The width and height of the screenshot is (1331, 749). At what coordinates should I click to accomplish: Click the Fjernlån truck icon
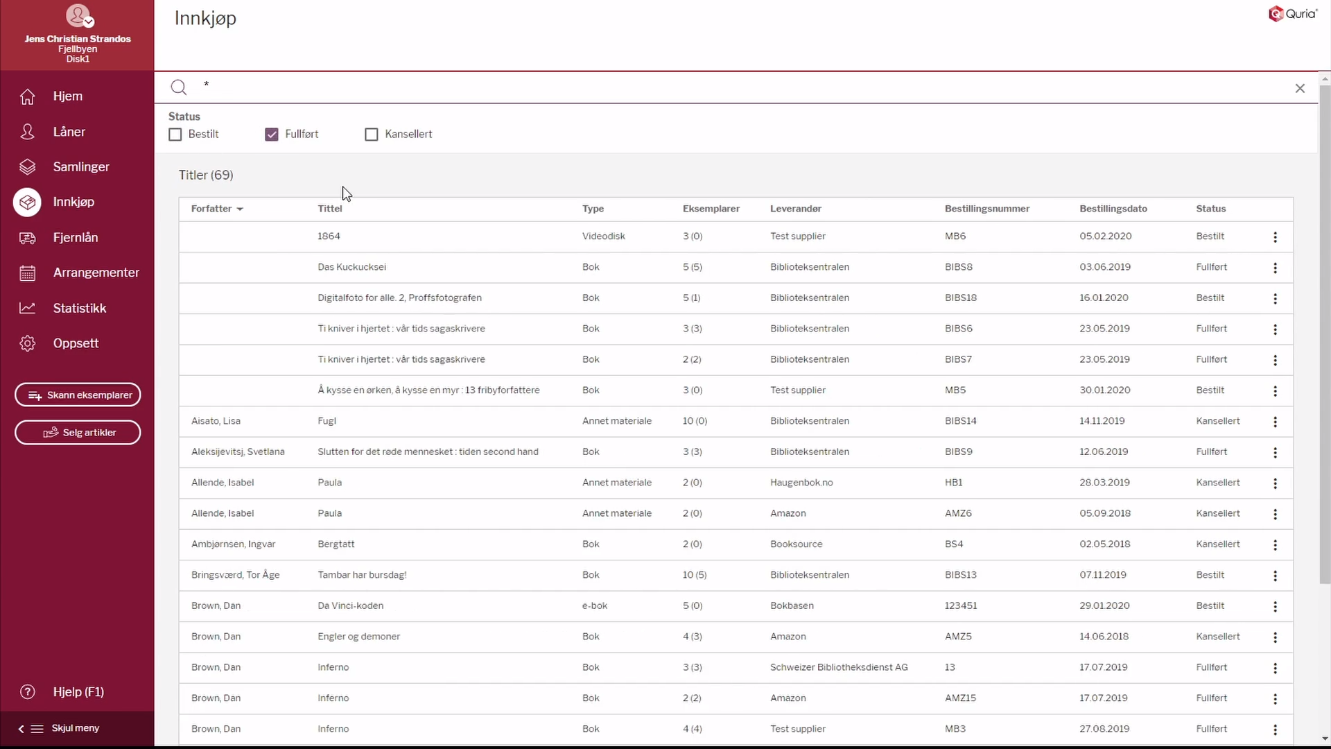pyautogui.click(x=27, y=238)
